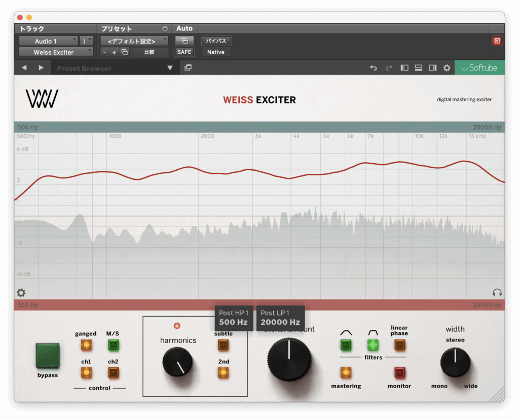Open the 'i' insert position dropdown

coord(86,41)
